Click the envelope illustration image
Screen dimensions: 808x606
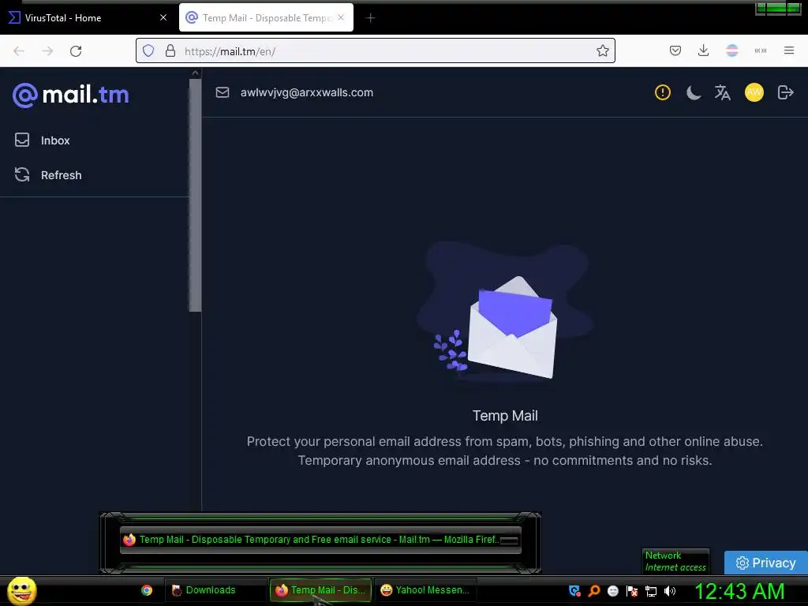click(505, 314)
